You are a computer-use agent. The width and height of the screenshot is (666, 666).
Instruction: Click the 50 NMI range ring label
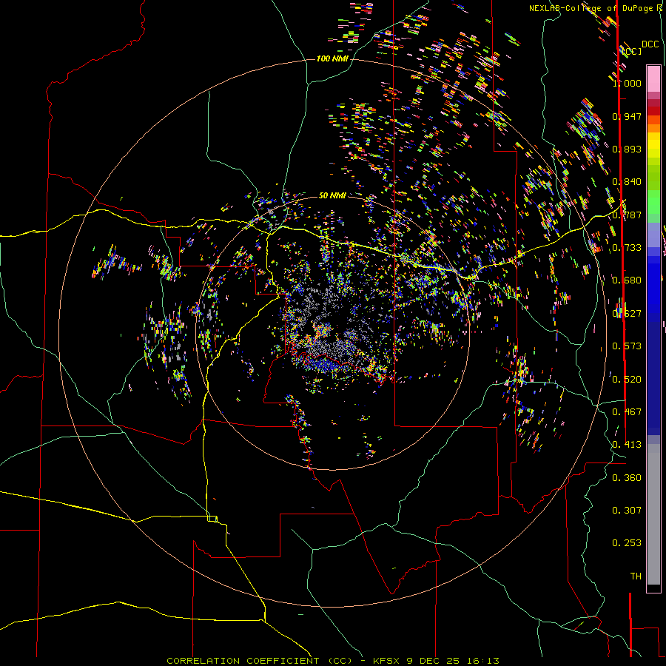click(x=332, y=195)
